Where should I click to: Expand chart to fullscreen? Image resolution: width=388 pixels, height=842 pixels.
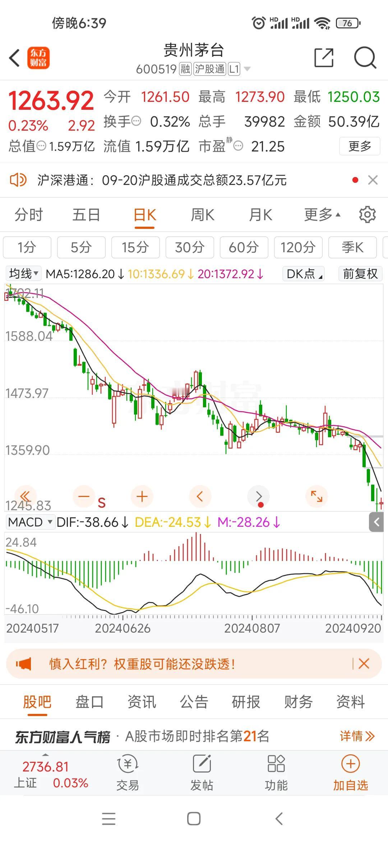[x=317, y=496]
